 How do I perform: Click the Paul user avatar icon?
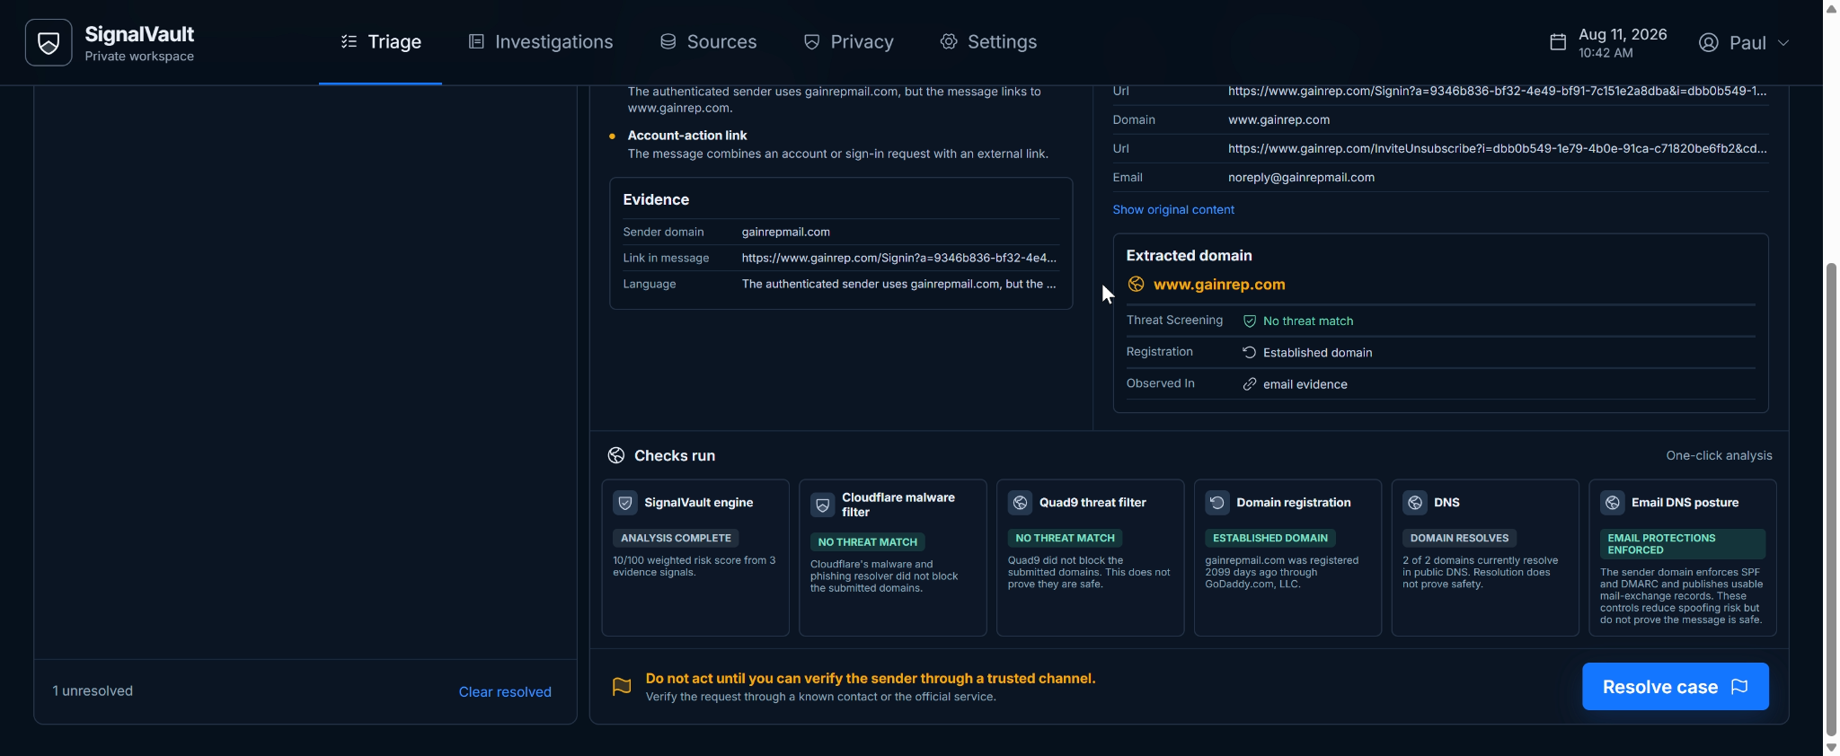pos(1708,43)
